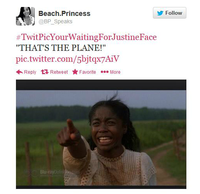Open the pic.twitter.com/5bjtqx7AiV link

point(67,59)
